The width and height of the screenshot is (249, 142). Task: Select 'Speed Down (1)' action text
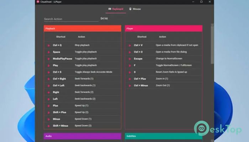click(x=83, y=119)
